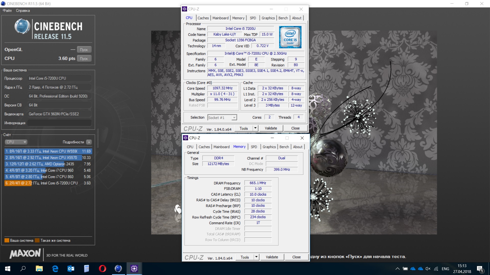The height and width of the screenshot is (275, 490).
Task: Click Validate in top CPU-Z window
Action: pyautogui.click(x=271, y=128)
